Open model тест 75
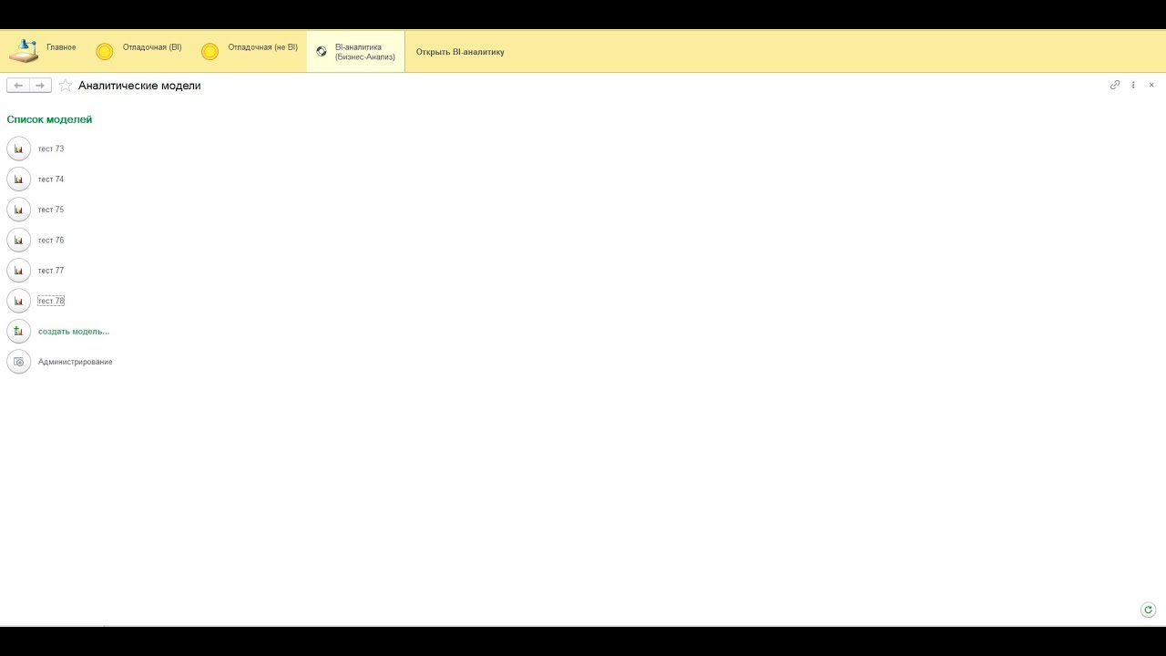Viewport: 1166px width, 656px height. pyautogui.click(x=51, y=210)
